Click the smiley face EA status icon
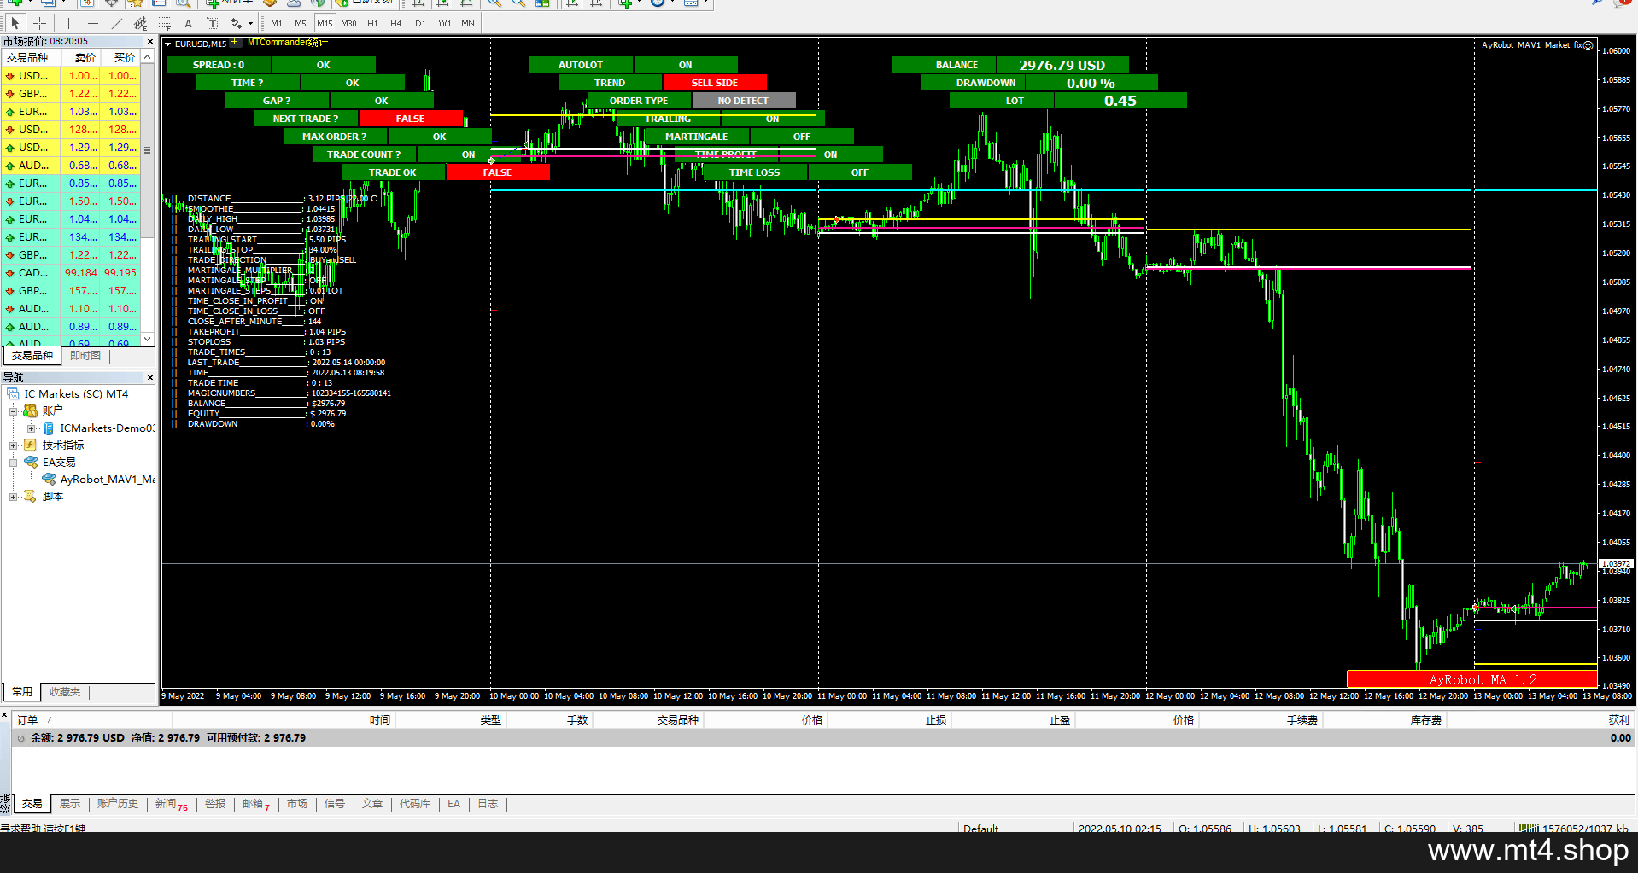 pyautogui.click(x=1588, y=45)
